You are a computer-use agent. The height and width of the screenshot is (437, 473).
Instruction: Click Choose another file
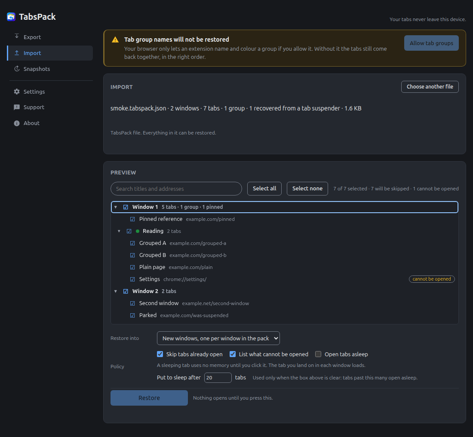coord(430,87)
